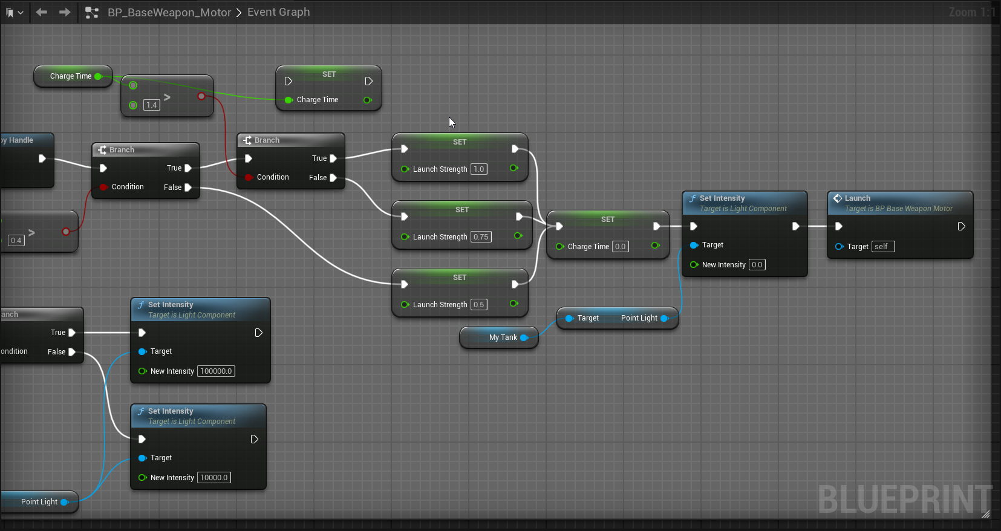The height and width of the screenshot is (531, 1001).
Task: Click Launch node exec input pin
Action: click(839, 226)
